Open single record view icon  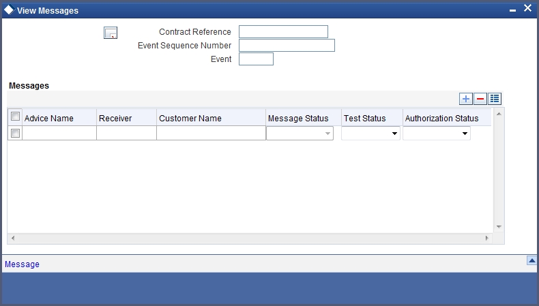coord(495,99)
